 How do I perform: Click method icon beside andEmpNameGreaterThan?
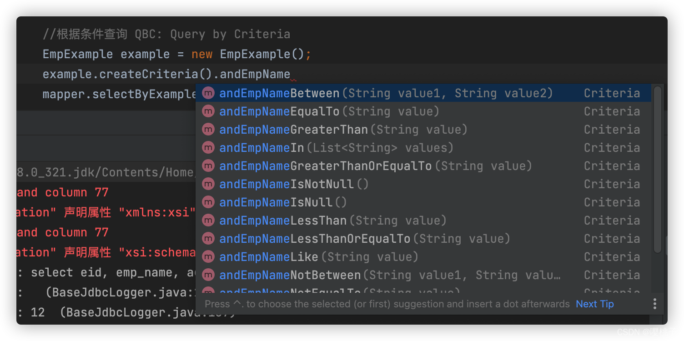click(x=208, y=130)
